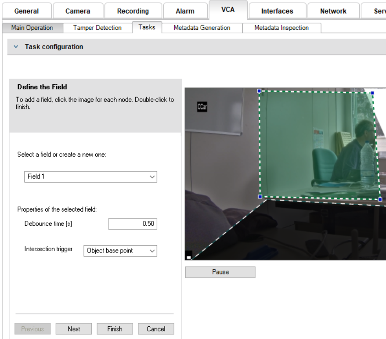Image resolution: width=386 pixels, height=339 pixels.
Task: Switch to the Metadata Inspection sub-tab
Action: [x=281, y=28]
